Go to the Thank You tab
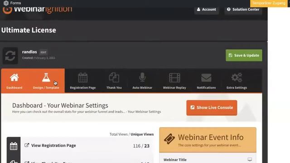This screenshot has width=290, height=163. click(114, 81)
